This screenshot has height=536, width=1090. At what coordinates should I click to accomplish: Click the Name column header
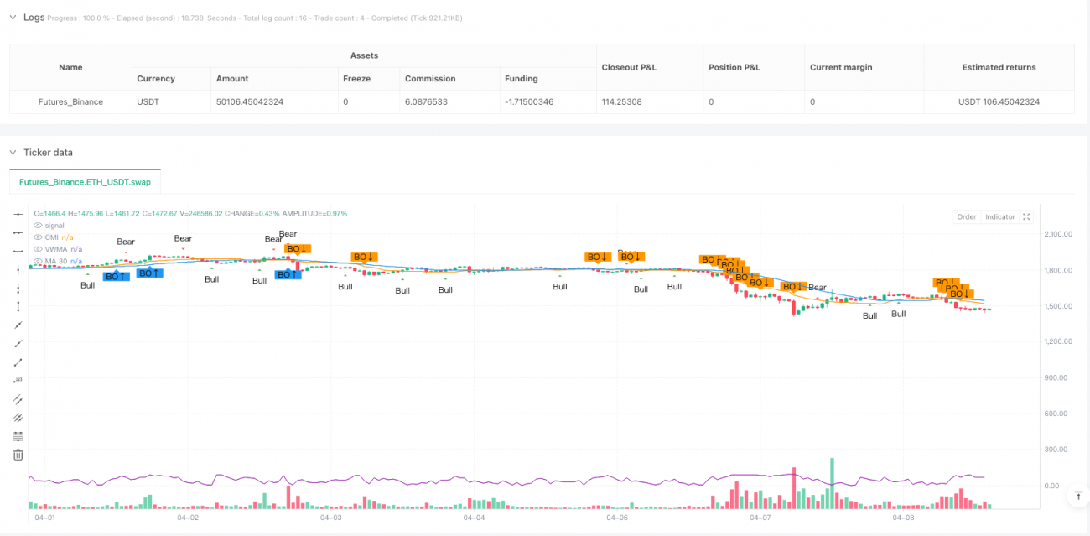pos(71,67)
